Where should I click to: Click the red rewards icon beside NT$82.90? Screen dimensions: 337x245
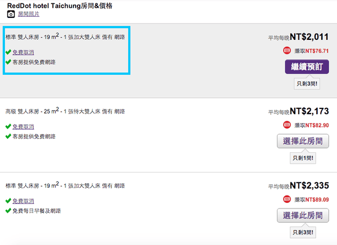(287, 125)
